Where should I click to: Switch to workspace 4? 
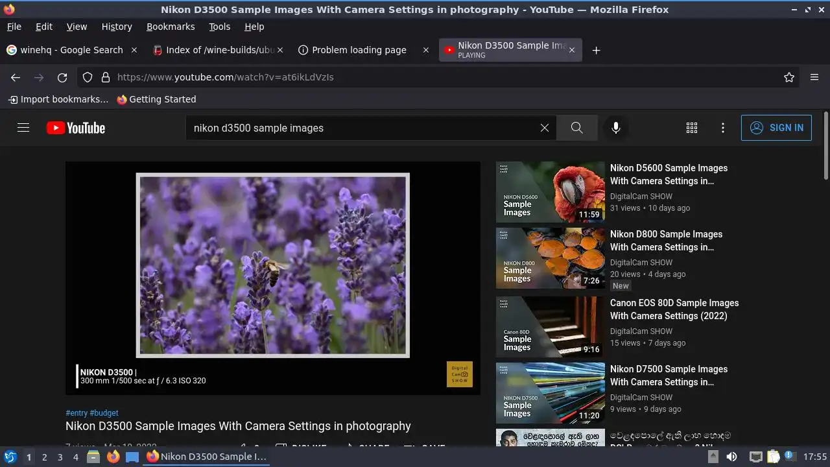tap(75, 457)
